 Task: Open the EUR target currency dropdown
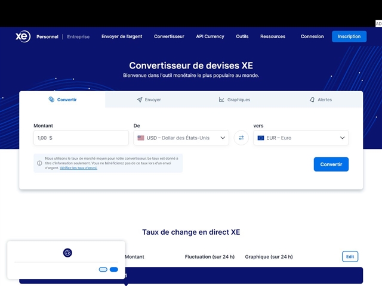click(x=301, y=138)
